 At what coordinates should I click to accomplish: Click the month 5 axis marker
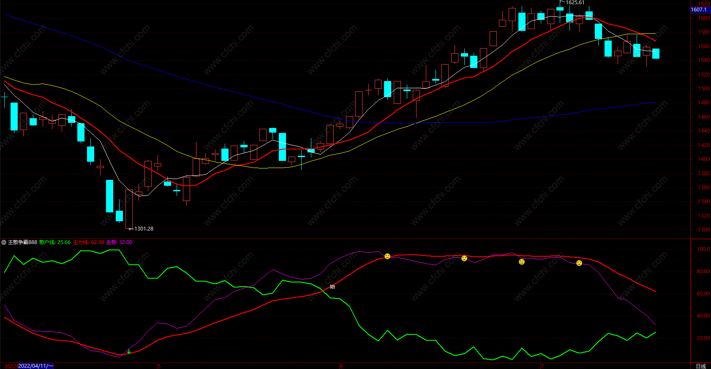point(159,366)
